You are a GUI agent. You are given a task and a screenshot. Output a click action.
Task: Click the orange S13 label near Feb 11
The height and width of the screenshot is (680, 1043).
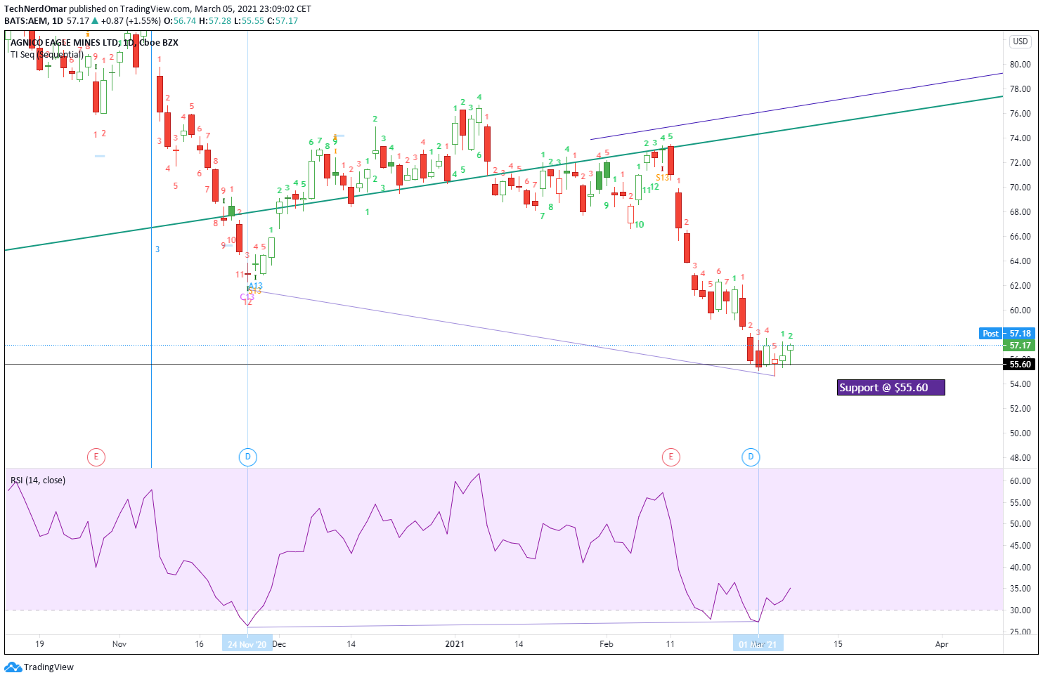tap(663, 178)
